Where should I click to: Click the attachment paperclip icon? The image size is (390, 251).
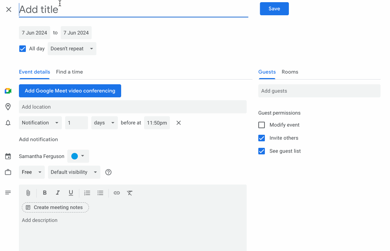[x=28, y=193]
